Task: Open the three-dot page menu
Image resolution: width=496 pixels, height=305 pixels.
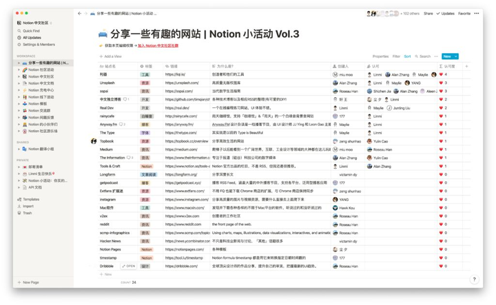Action: [x=477, y=14]
